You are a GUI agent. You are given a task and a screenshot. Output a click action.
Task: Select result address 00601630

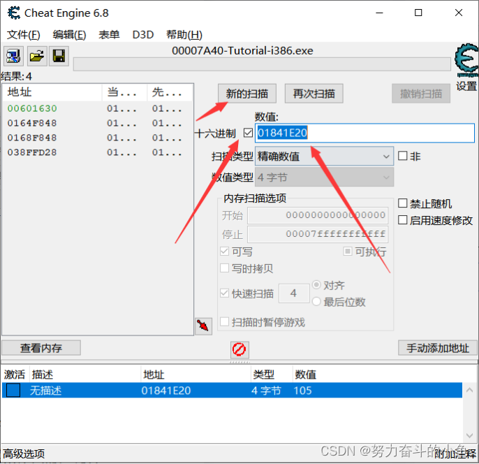point(32,108)
